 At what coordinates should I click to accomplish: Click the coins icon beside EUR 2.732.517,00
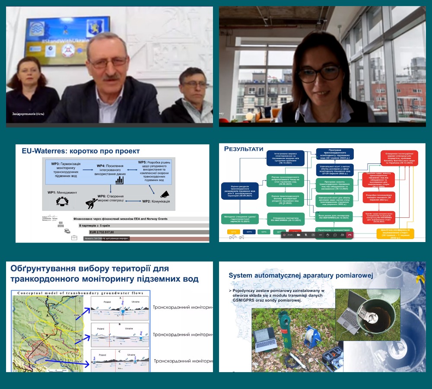coord(67,231)
